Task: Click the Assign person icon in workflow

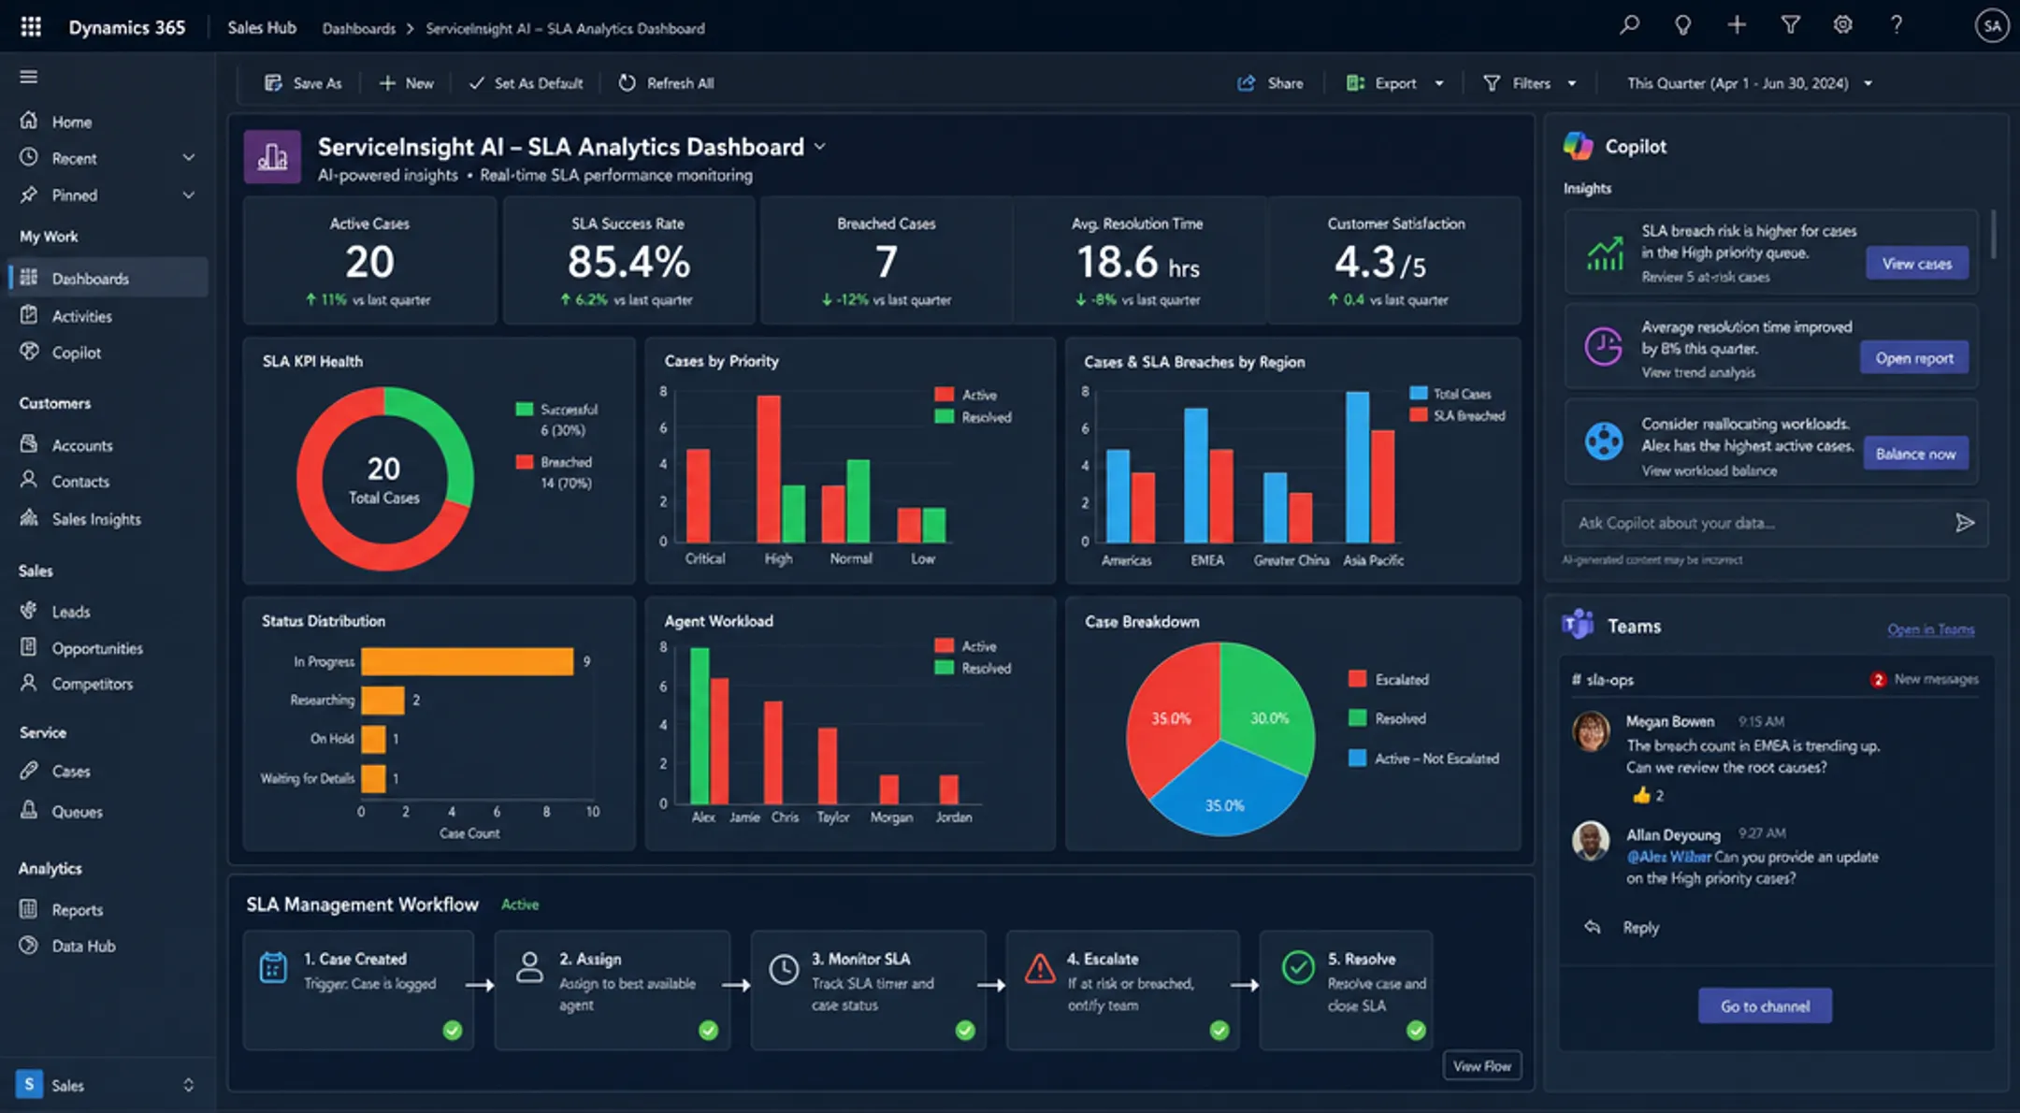Action: click(529, 967)
